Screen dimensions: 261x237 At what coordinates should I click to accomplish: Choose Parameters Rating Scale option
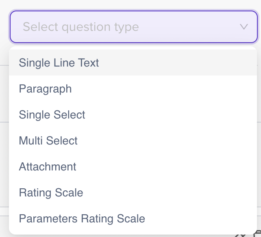tap(82, 219)
